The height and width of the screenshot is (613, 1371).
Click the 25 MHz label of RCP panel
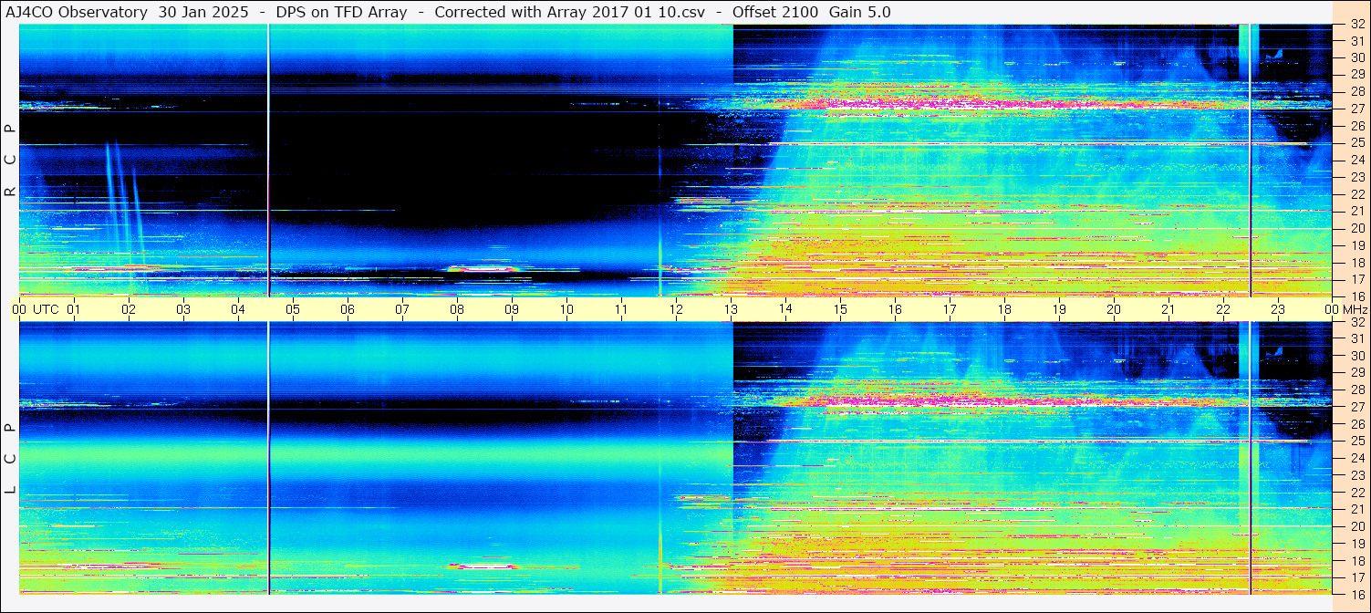coord(1357,142)
